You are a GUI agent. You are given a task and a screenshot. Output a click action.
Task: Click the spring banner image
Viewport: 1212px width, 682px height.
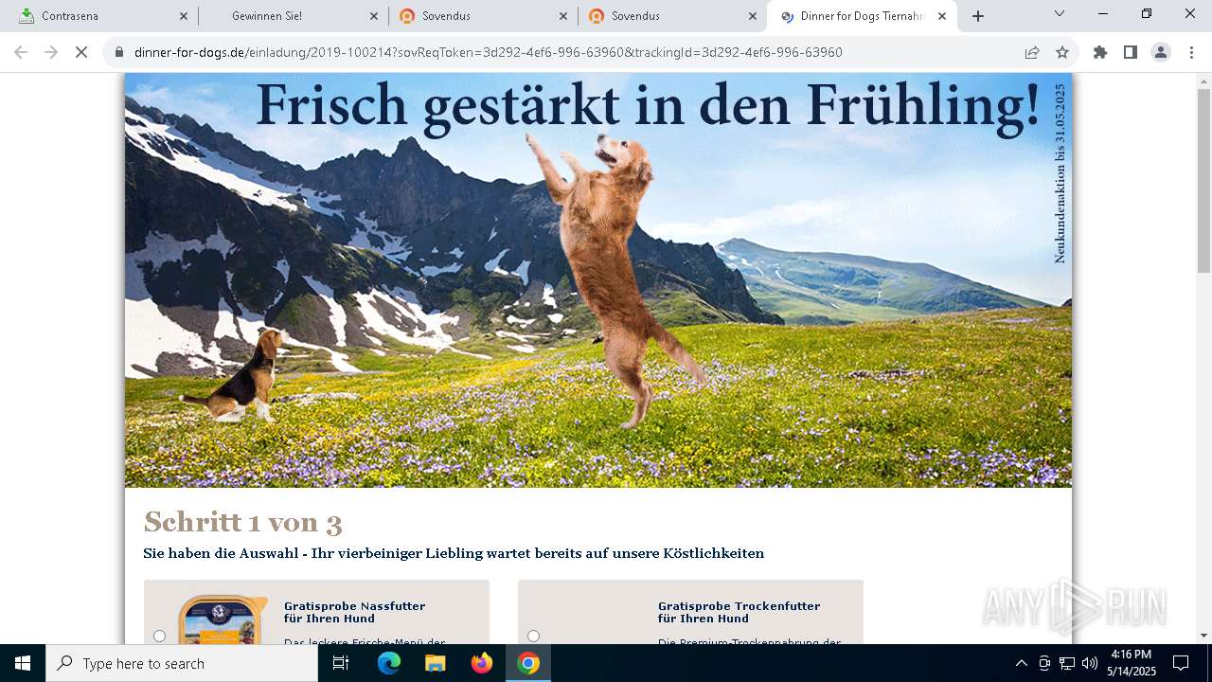[598, 280]
